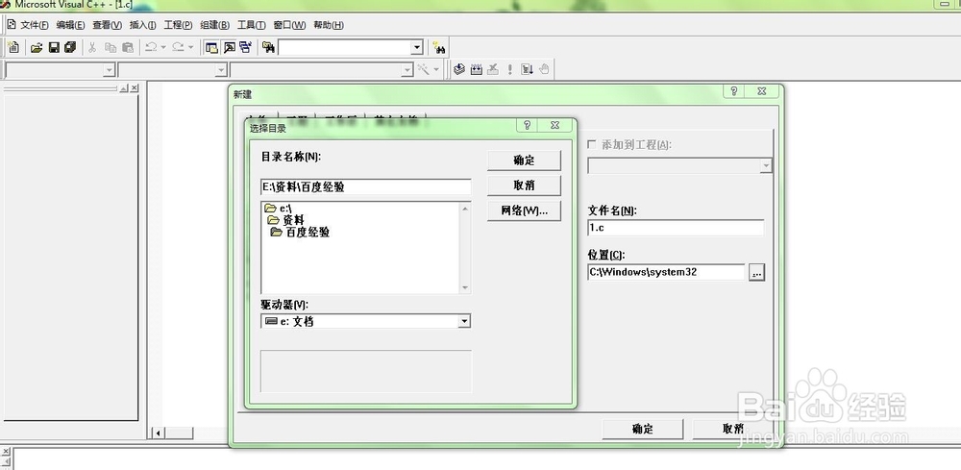Click the Copy icon in toolbar
Screen dimensions: 961x470
[111, 47]
